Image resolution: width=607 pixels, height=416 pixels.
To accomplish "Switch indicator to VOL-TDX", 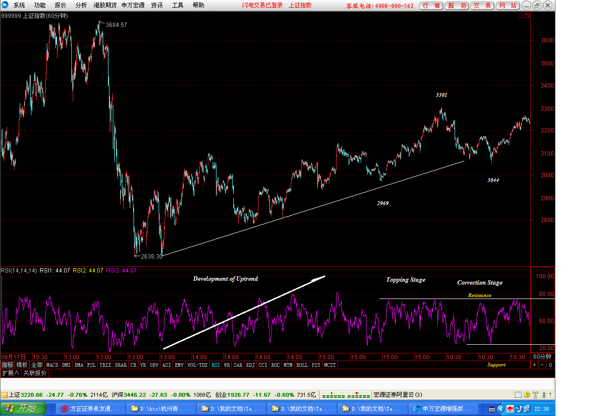I will pos(197,365).
